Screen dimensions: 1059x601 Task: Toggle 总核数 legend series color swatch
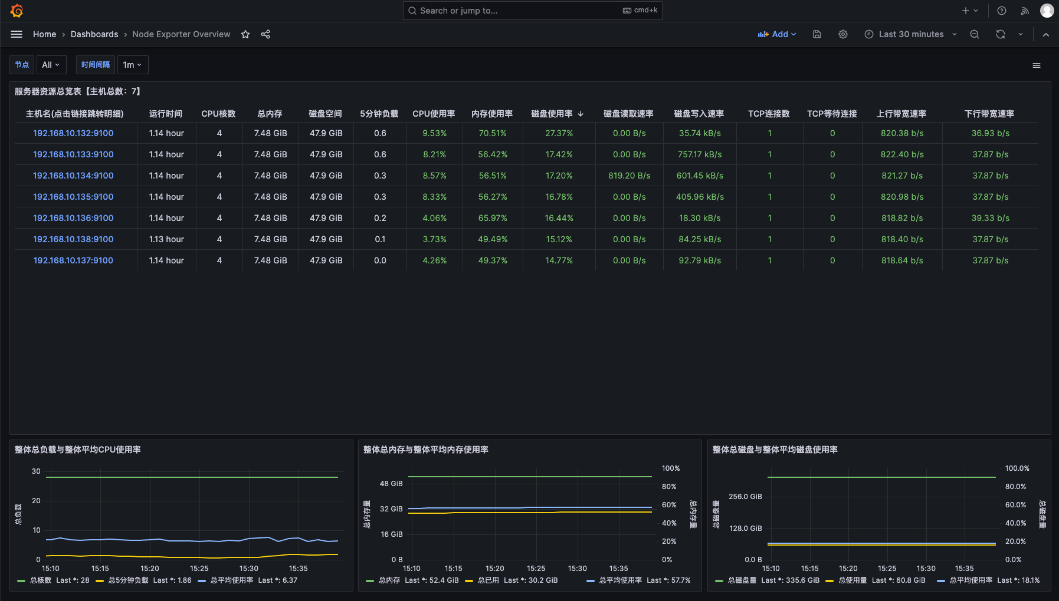pyautogui.click(x=21, y=581)
